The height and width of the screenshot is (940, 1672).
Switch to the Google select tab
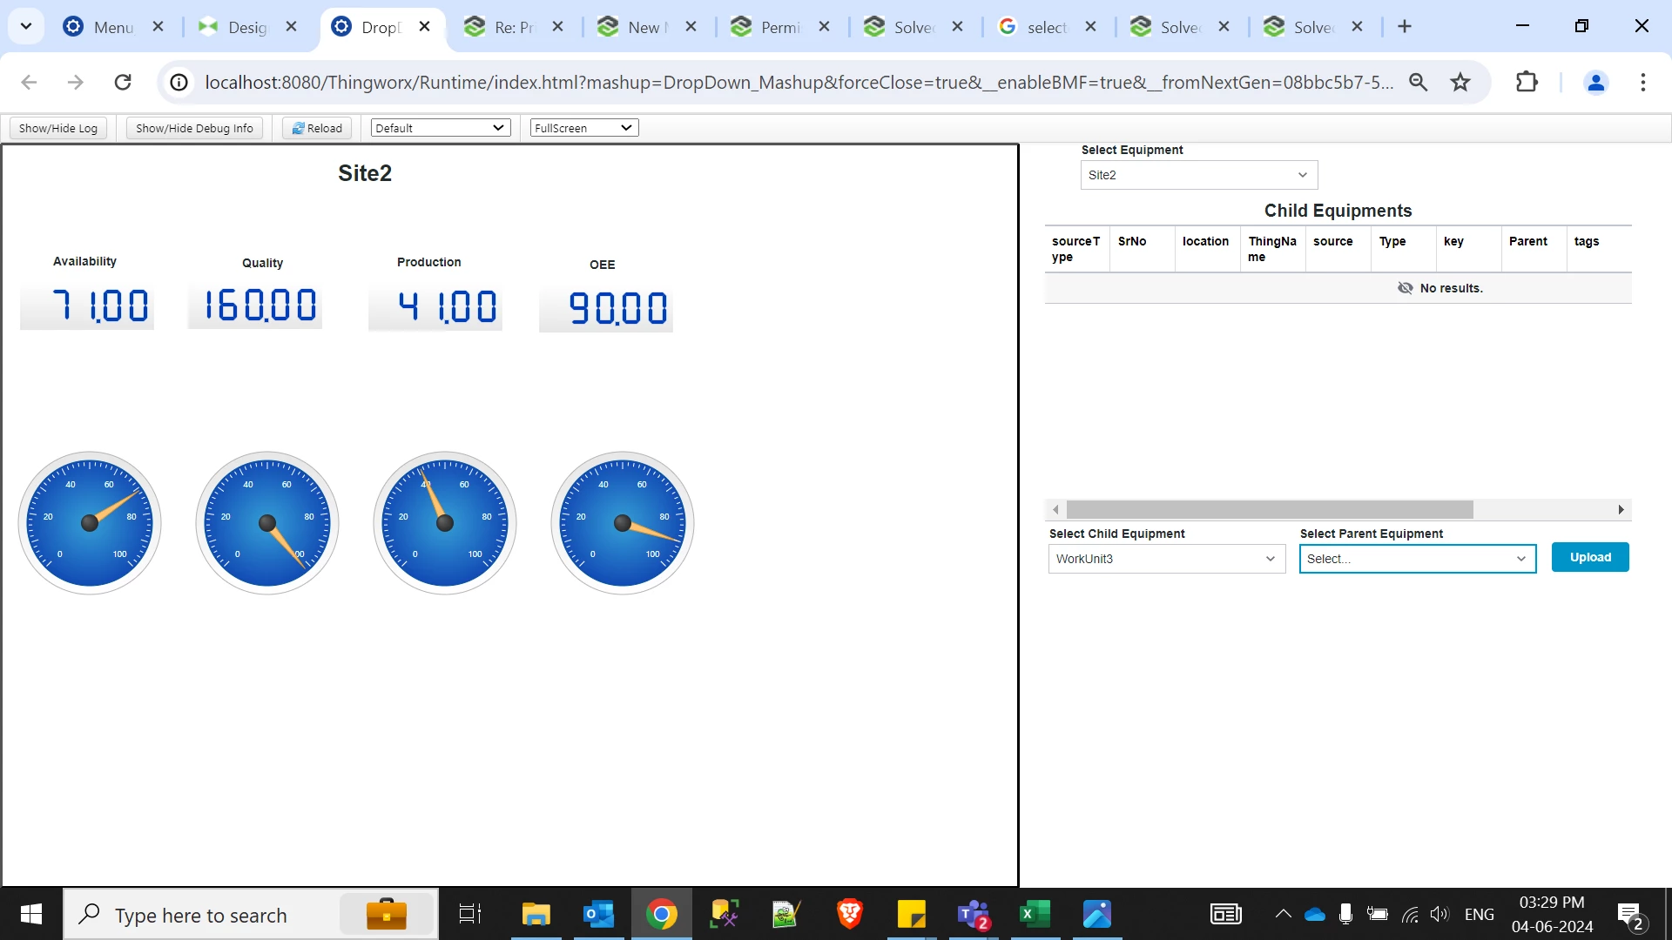(1046, 27)
